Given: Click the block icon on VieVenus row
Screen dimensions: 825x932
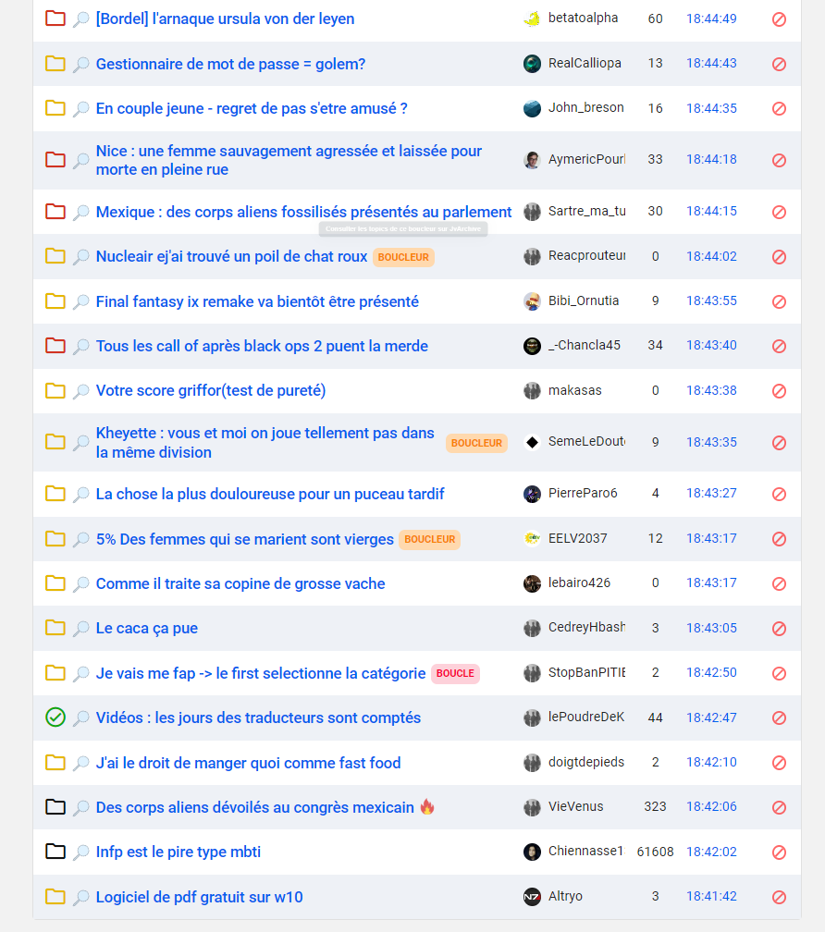Looking at the screenshot, I should 779,807.
